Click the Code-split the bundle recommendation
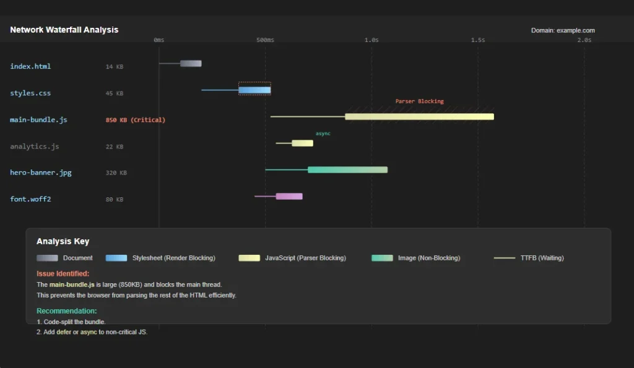 71,322
